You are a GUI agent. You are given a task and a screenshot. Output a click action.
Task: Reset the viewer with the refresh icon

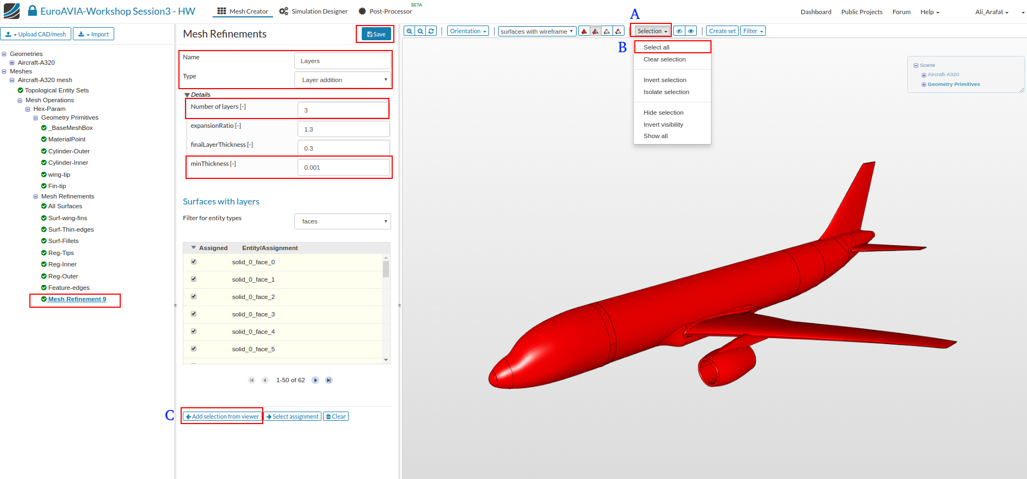pos(431,31)
